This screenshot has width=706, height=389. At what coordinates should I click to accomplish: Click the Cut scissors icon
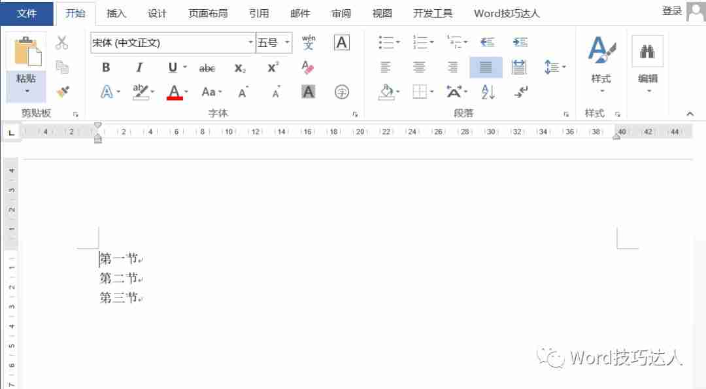[62, 43]
